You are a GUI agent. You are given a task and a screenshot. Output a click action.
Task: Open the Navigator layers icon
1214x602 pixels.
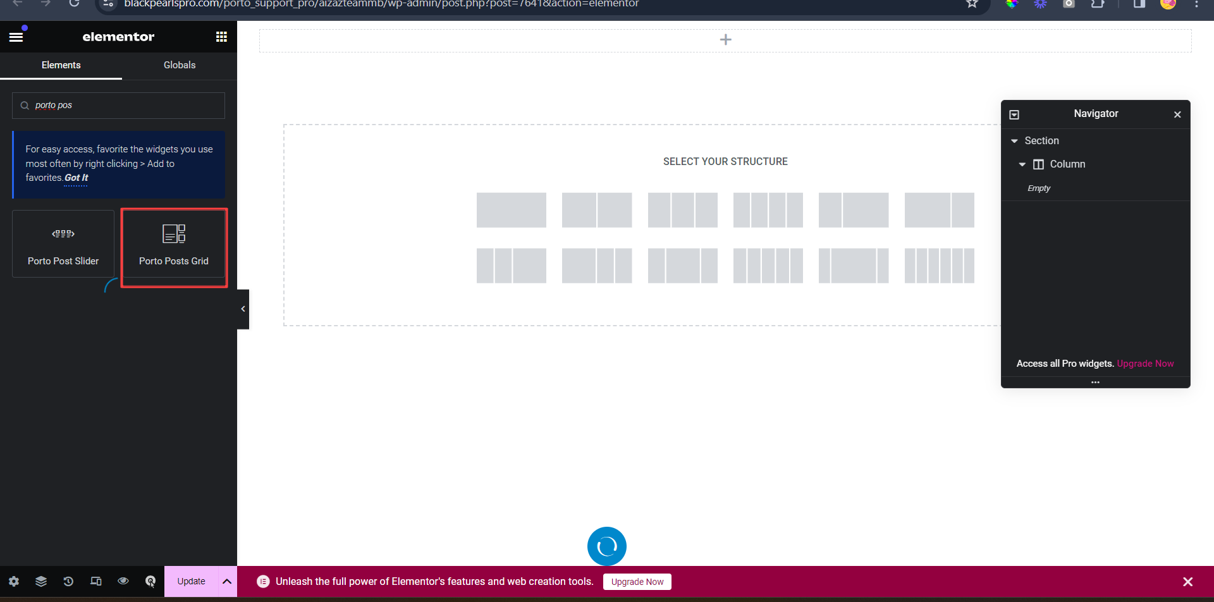pyautogui.click(x=41, y=581)
